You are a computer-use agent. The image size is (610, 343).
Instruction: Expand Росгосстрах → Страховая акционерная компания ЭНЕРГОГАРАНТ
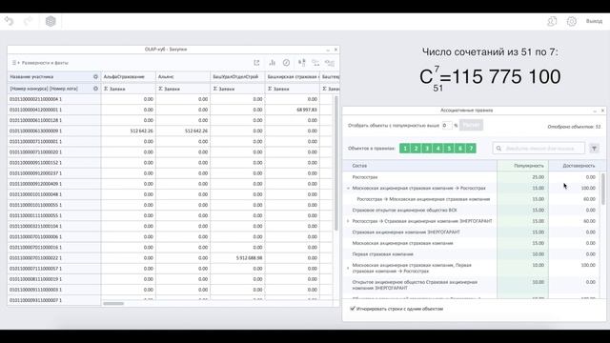point(348,221)
